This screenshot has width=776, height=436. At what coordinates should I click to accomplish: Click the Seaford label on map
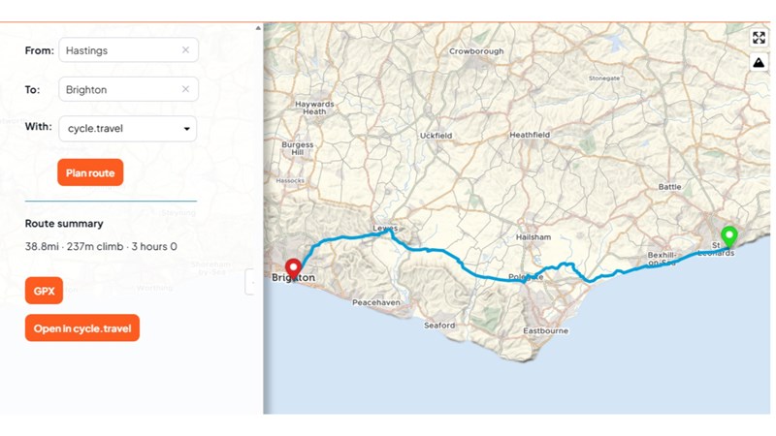(439, 326)
